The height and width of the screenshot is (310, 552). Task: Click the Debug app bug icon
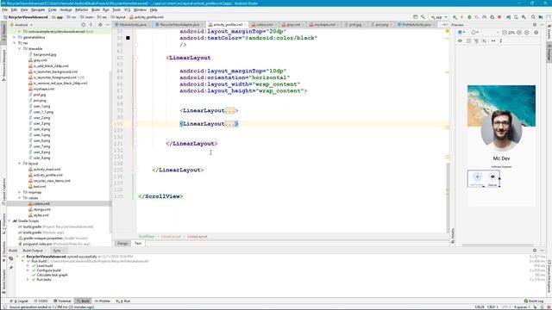pyautogui.click(x=469, y=17)
